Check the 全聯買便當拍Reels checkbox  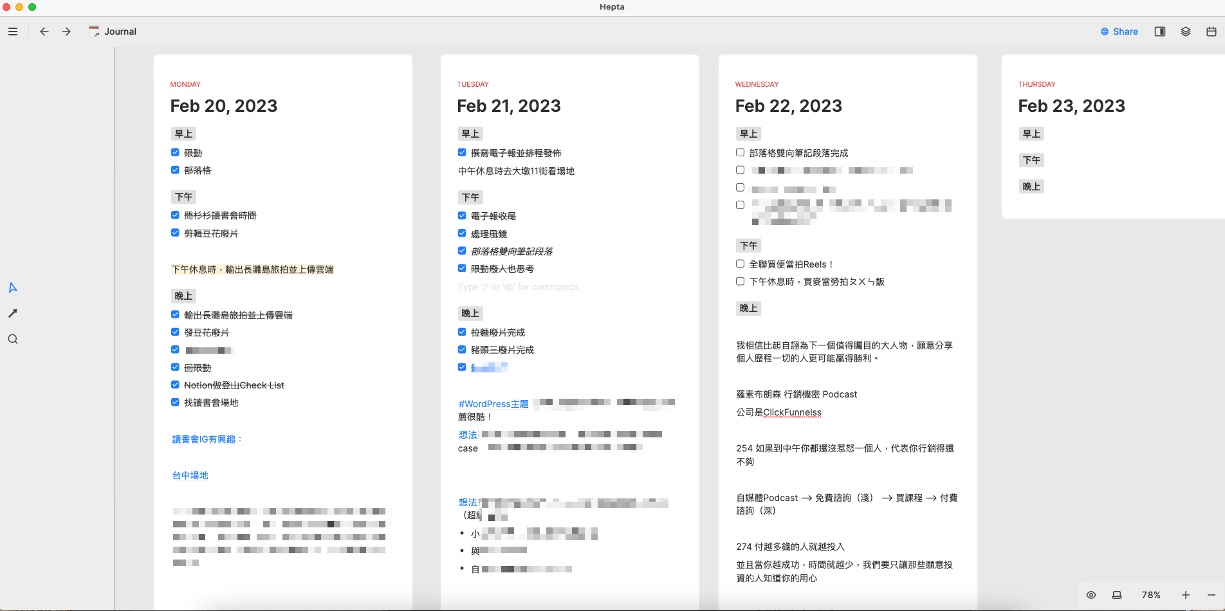[740, 264]
